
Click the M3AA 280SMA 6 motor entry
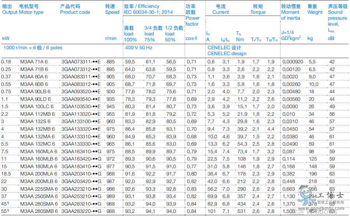pos(38,204)
